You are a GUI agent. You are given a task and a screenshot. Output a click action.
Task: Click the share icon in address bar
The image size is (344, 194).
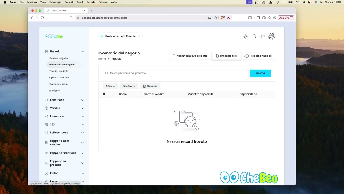click(216, 18)
